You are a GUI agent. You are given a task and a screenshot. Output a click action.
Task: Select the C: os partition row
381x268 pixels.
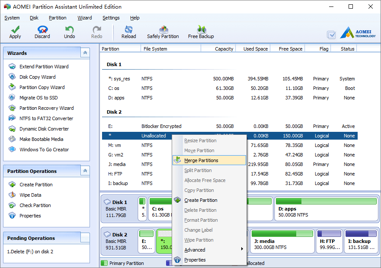point(230,88)
